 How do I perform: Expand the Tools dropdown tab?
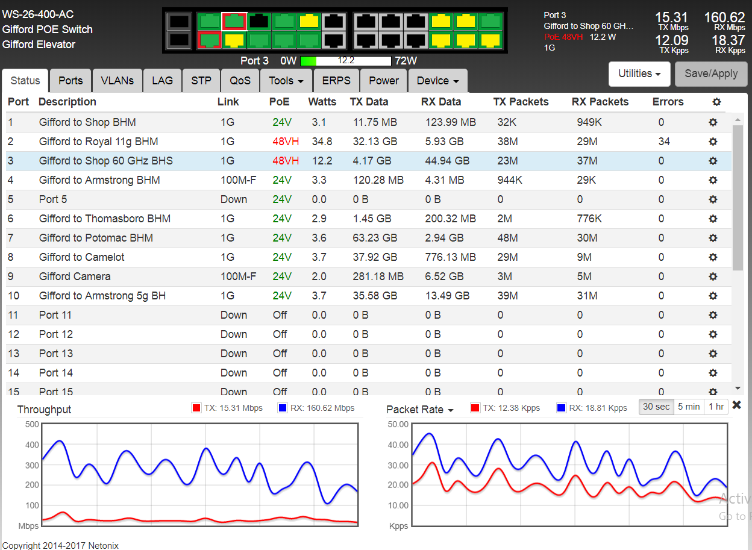click(286, 81)
